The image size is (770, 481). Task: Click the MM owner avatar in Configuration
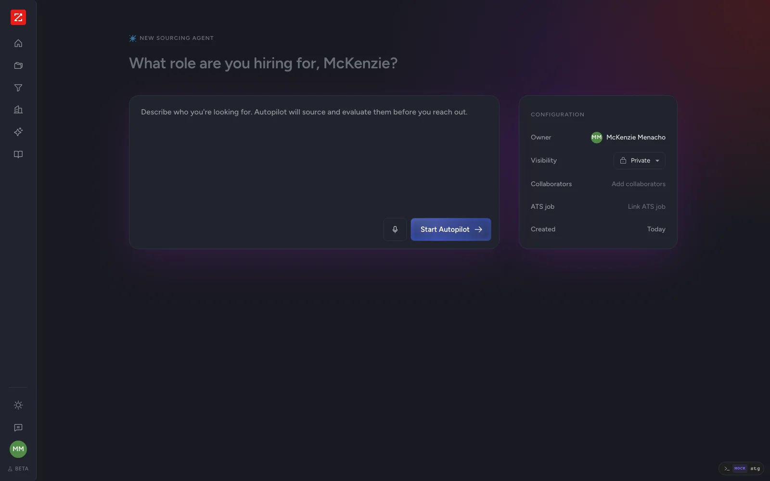point(596,138)
